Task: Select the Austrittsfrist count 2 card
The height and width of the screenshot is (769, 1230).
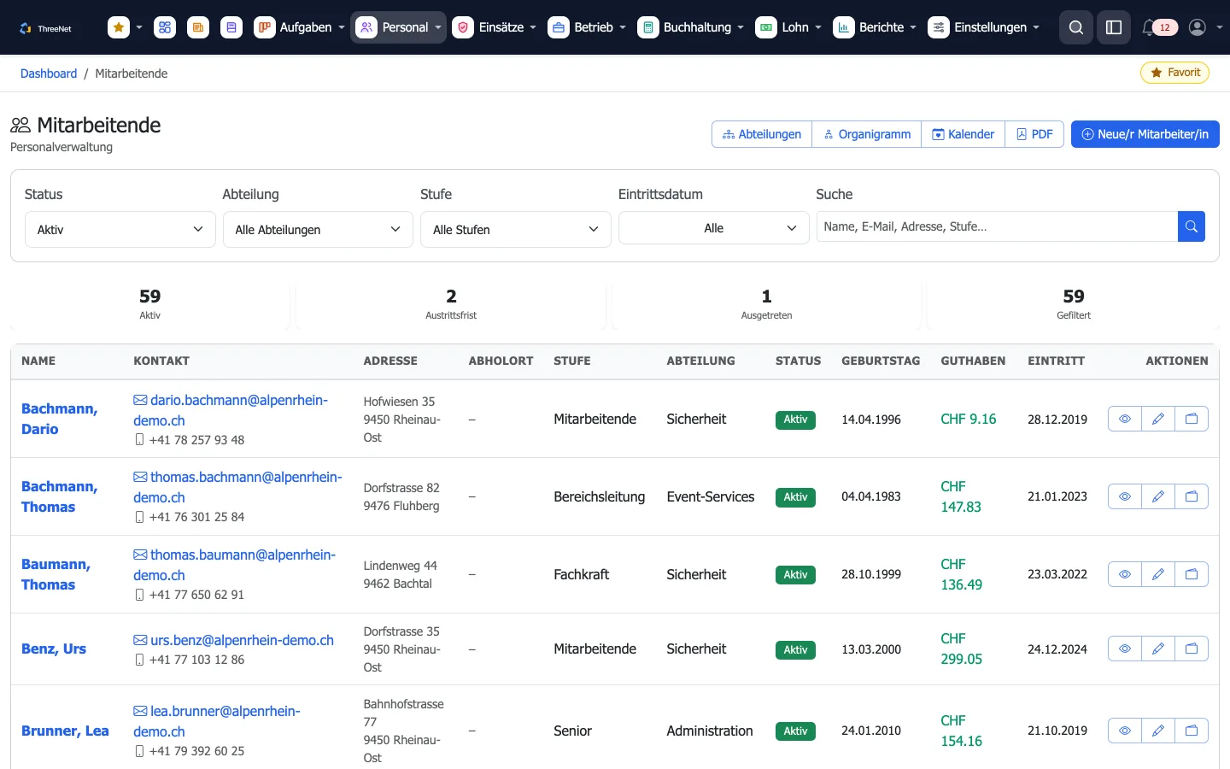Action: click(451, 304)
